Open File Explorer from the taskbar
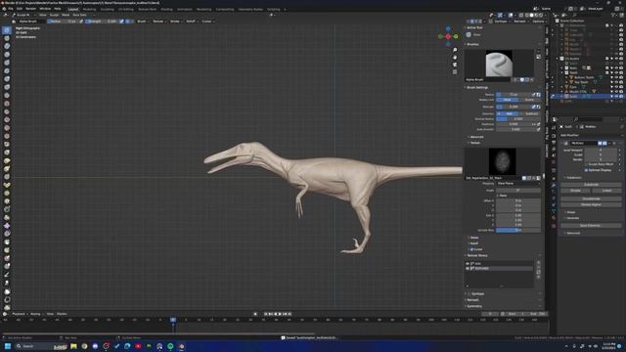This screenshot has height=352, width=626. (73, 346)
